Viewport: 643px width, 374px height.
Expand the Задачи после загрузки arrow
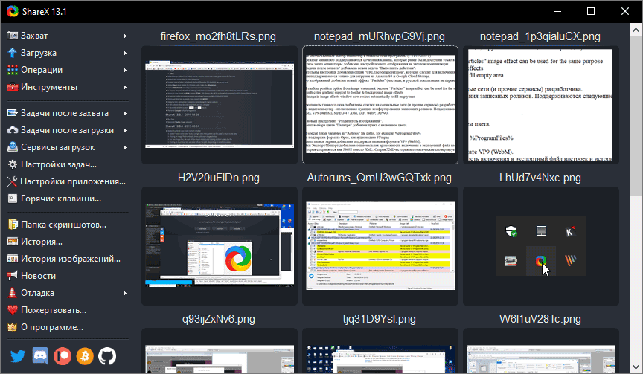click(125, 130)
